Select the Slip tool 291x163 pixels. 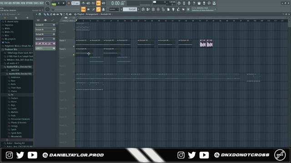pos(58,14)
